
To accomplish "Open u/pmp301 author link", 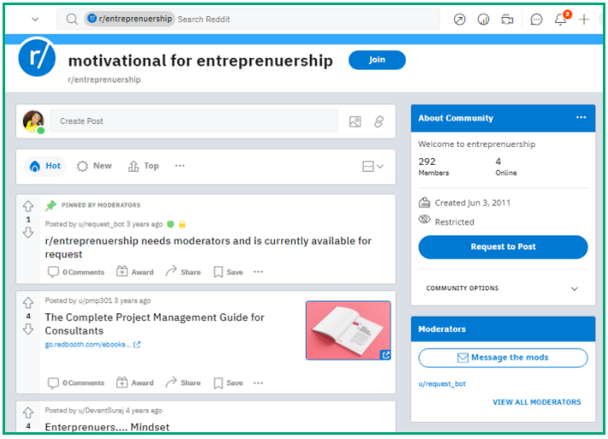I will pos(95,301).
